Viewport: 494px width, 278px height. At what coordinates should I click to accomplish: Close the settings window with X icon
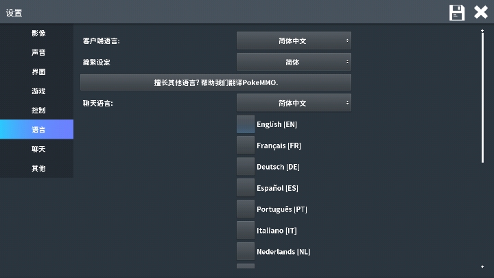pos(481,12)
